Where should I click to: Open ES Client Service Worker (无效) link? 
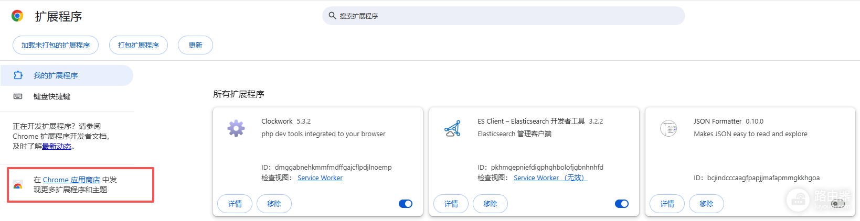pyautogui.click(x=550, y=178)
